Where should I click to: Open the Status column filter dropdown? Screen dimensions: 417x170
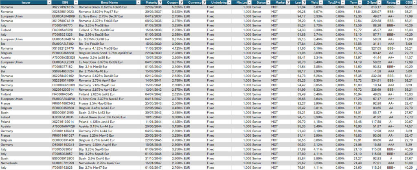[x=268, y=2]
